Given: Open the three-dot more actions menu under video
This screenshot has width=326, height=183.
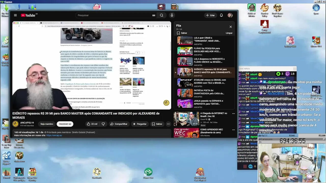Looking at the screenshot, I should tap(168, 124).
